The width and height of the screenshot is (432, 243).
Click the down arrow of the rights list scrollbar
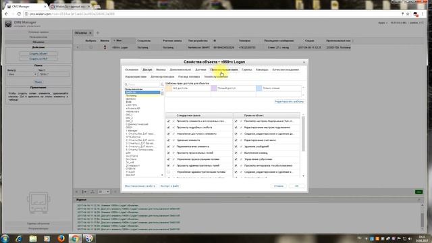click(303, 175)
